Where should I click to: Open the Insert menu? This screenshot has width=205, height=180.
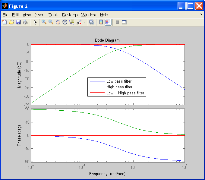pyautogui.click(x=40, y=15)
